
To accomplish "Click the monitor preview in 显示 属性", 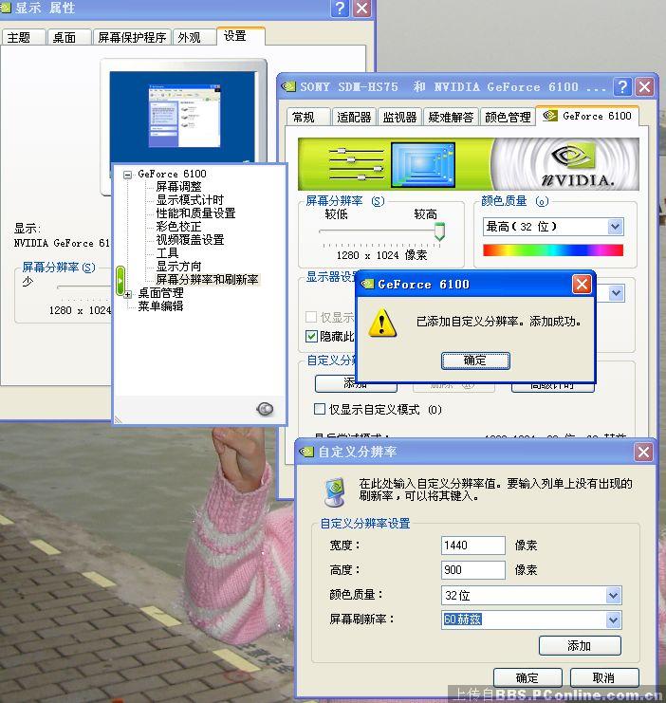I will click(182, 118).
